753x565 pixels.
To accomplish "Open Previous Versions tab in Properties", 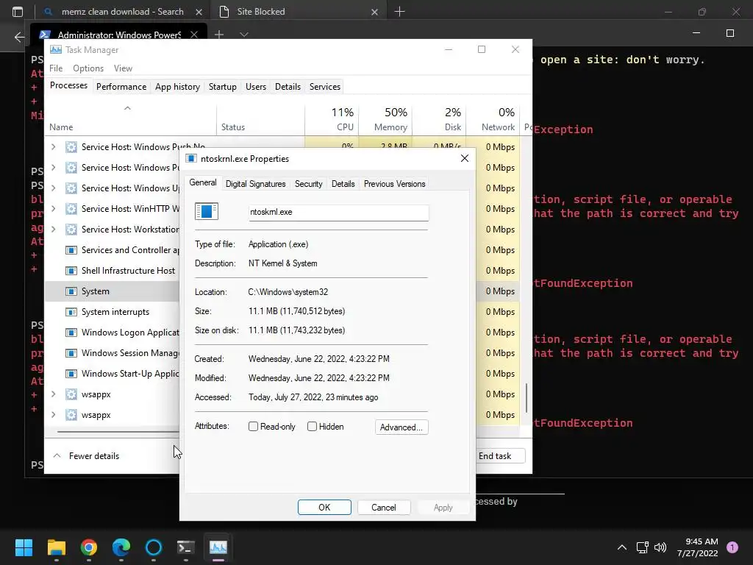I will tap(394, 184).
